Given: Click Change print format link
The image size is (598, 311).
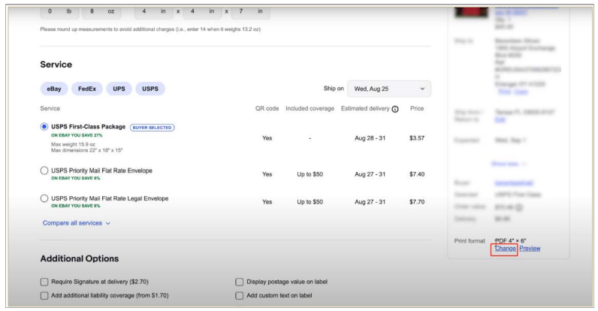Looking at the screenshot, I should tap(505, 248).
